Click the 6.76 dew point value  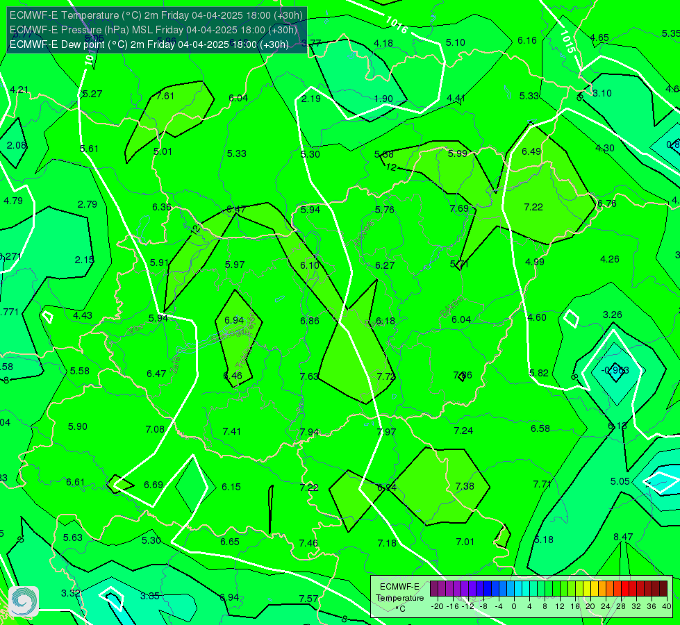tap(606, 203)
